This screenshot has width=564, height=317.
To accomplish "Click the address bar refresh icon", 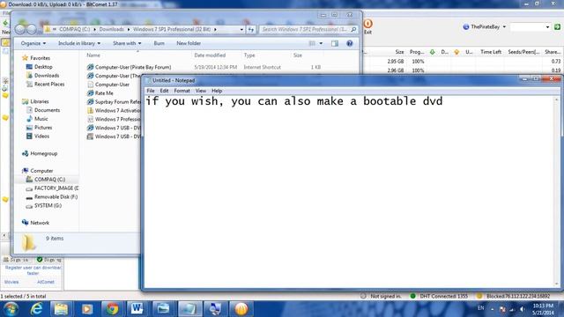I will point(250,29).
